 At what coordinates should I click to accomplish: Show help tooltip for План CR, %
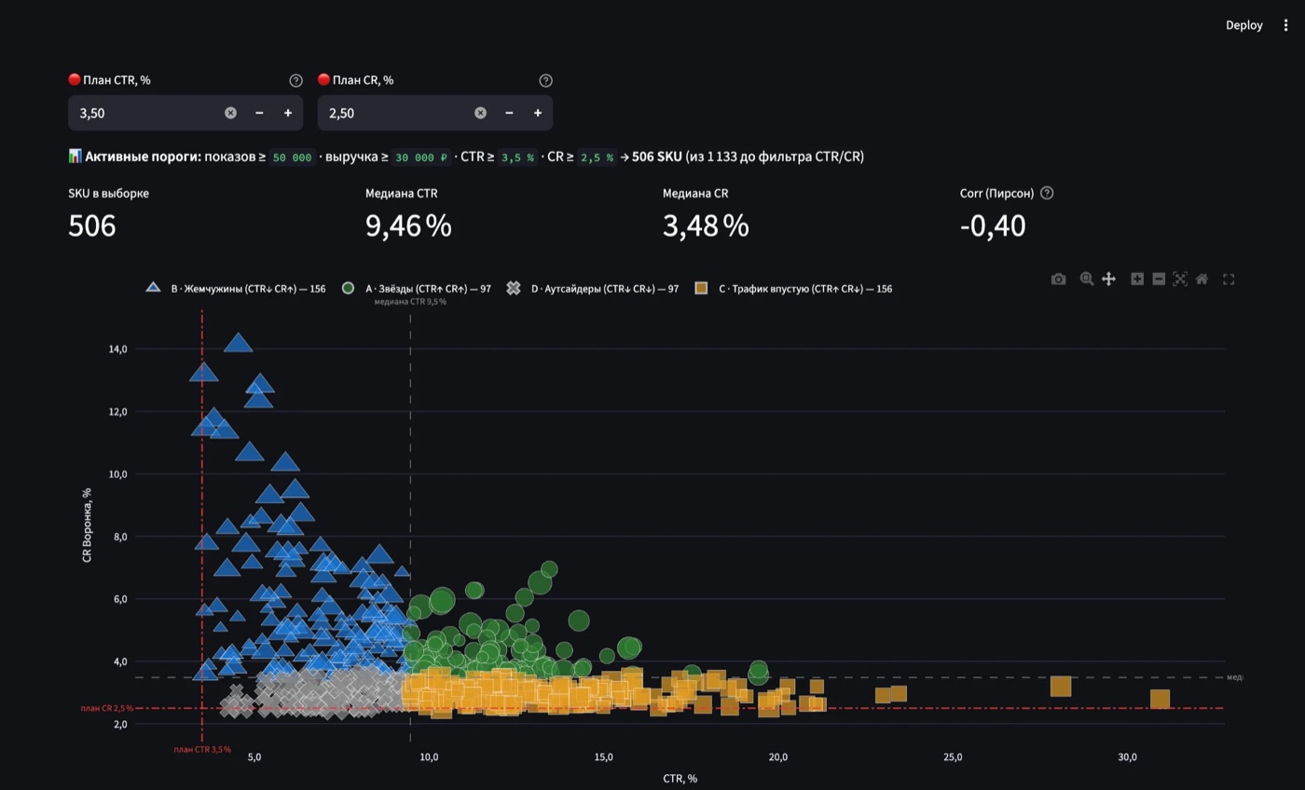(x=546, y=80)
